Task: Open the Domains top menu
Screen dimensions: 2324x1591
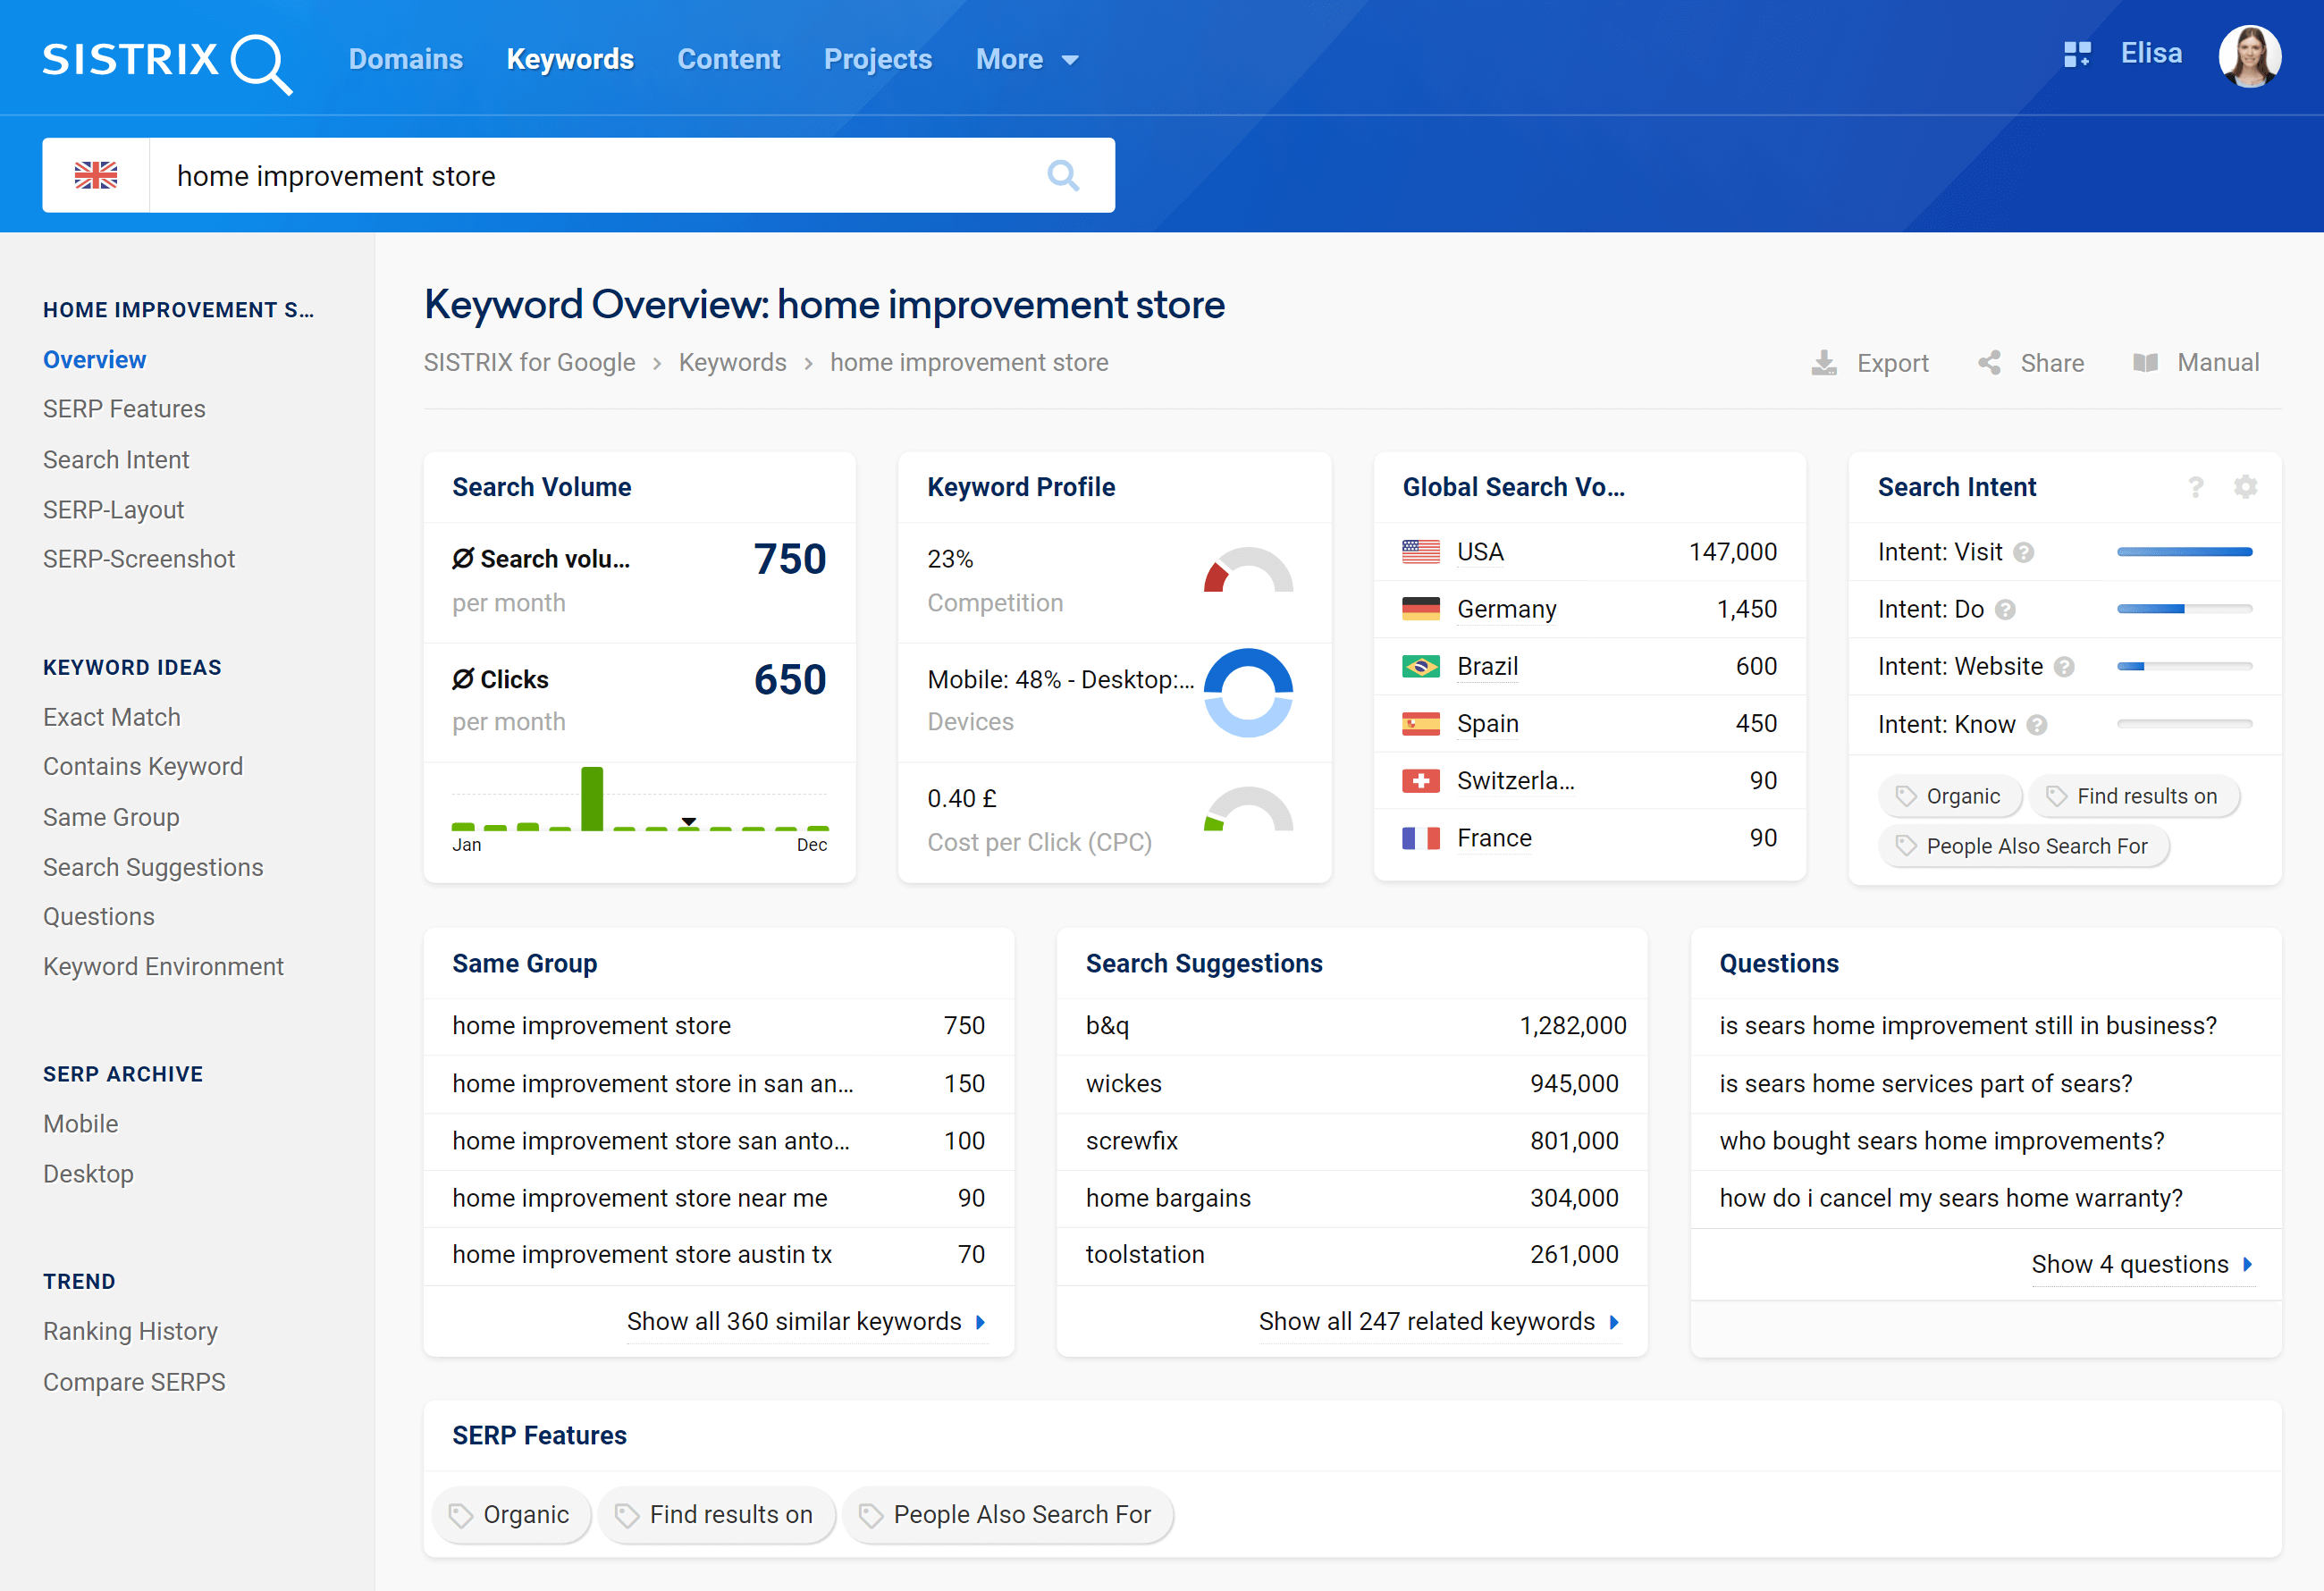Action: [x=405, y=59]
